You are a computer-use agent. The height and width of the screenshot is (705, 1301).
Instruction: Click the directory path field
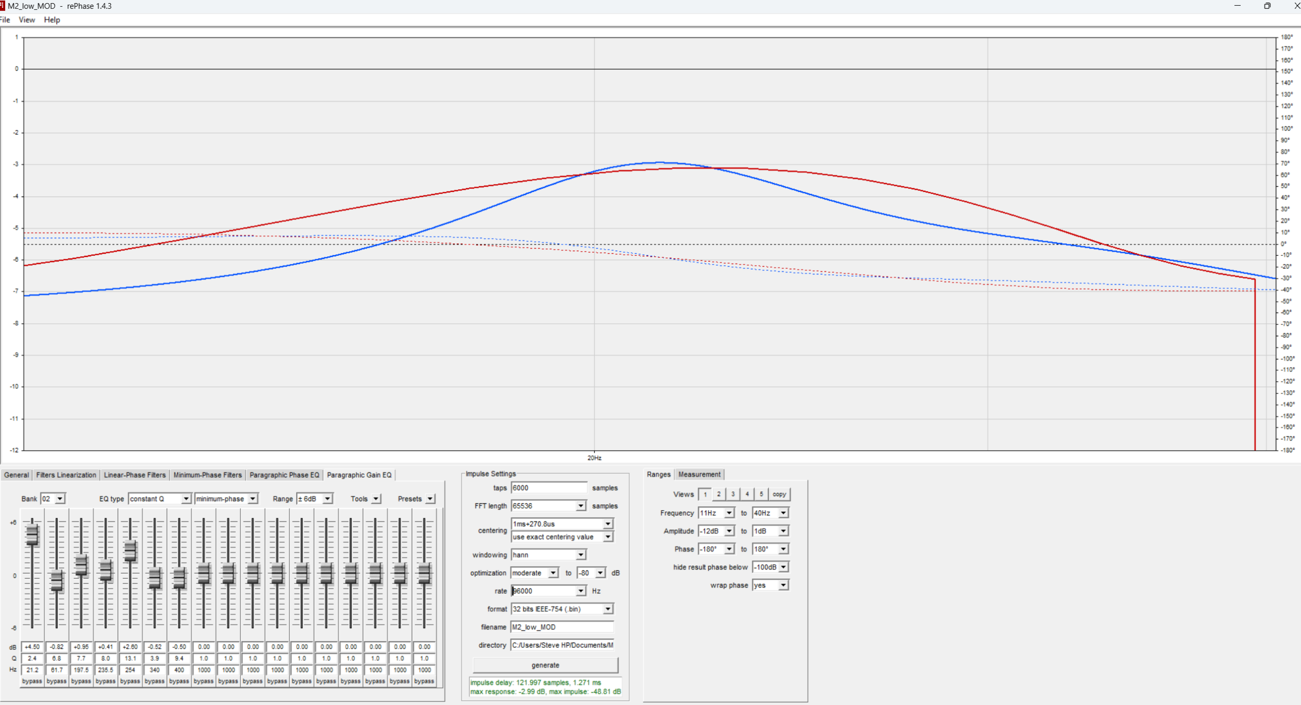[x=562, y=645]
